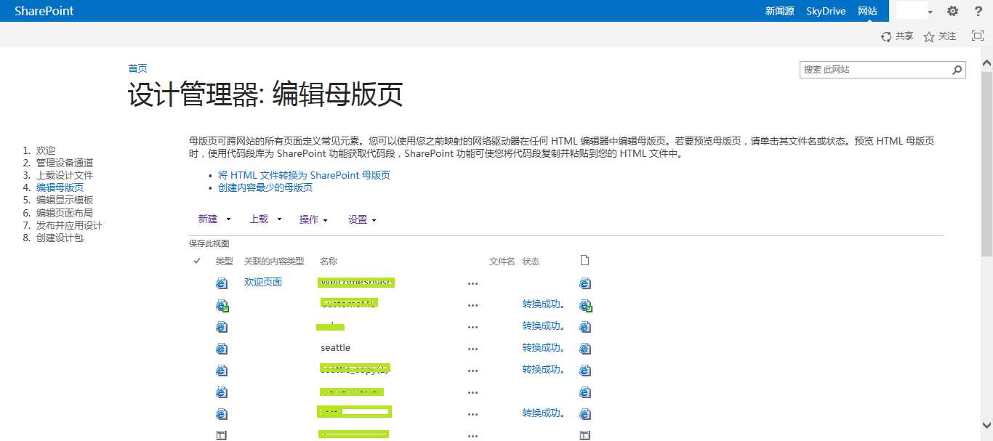Open 管理设备通道 in left navigation
Screen dimensions: 993x441
tap(65, 163)
